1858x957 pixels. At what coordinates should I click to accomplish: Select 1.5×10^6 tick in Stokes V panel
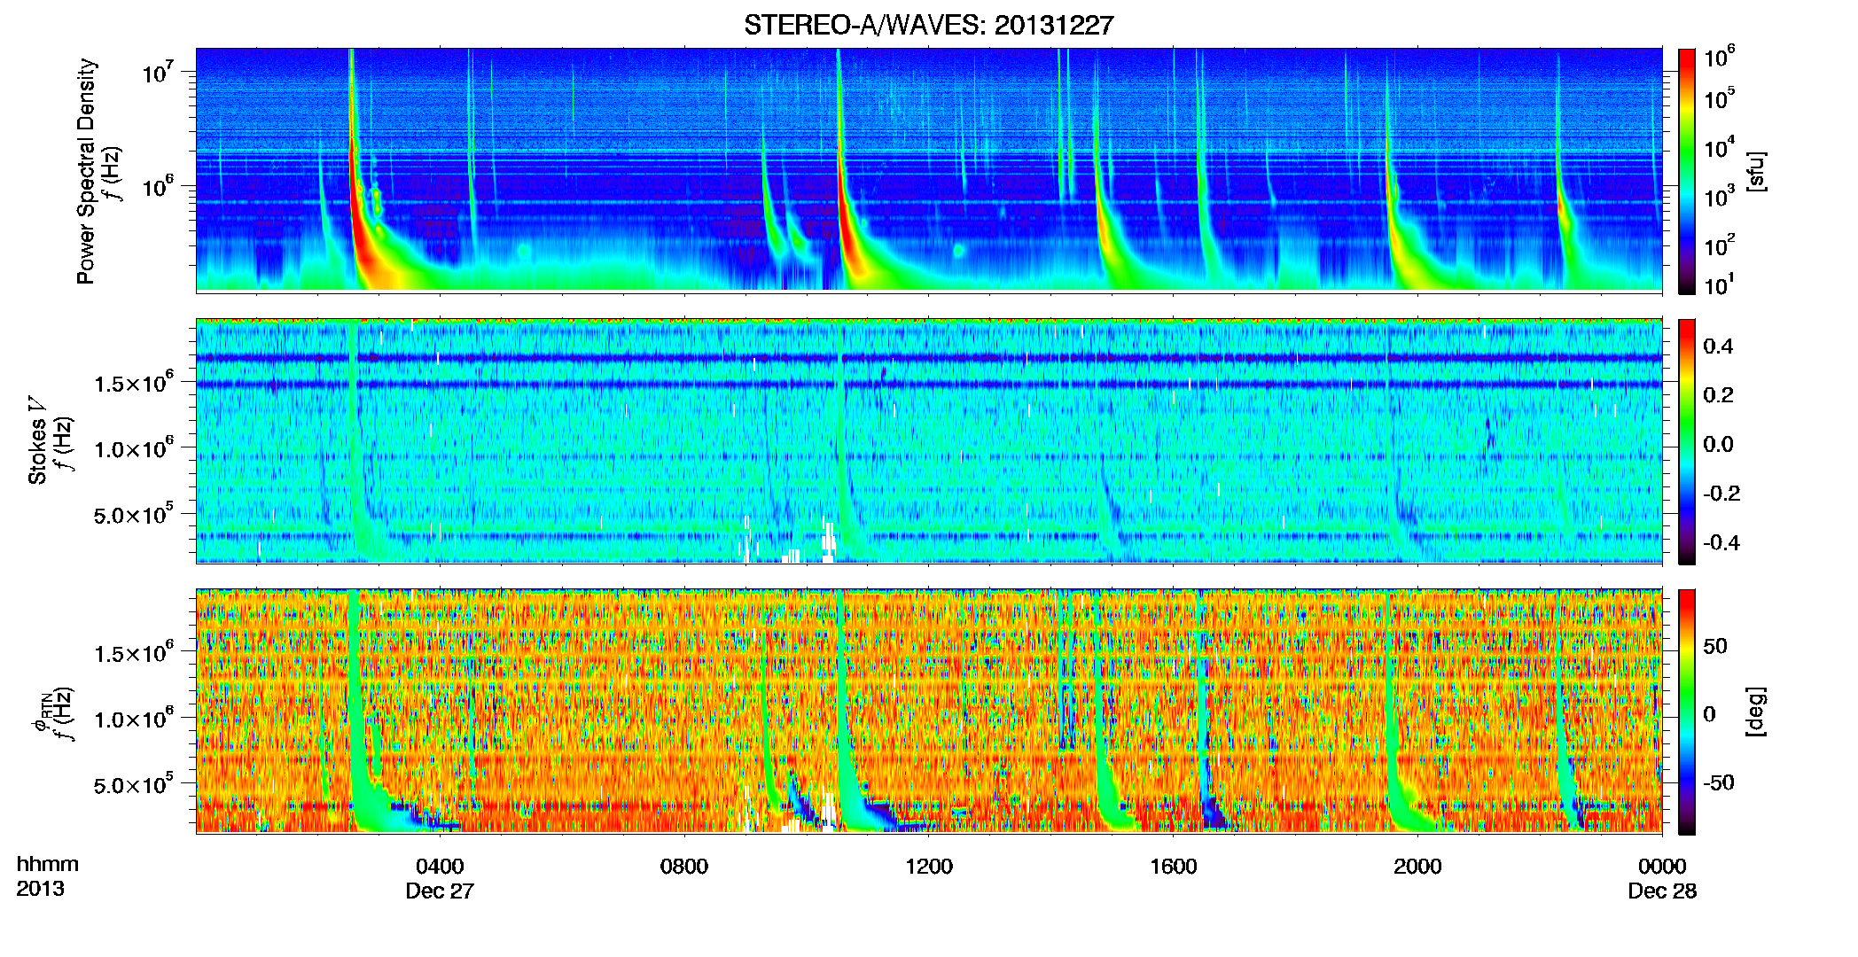click(x=133, y=383)
